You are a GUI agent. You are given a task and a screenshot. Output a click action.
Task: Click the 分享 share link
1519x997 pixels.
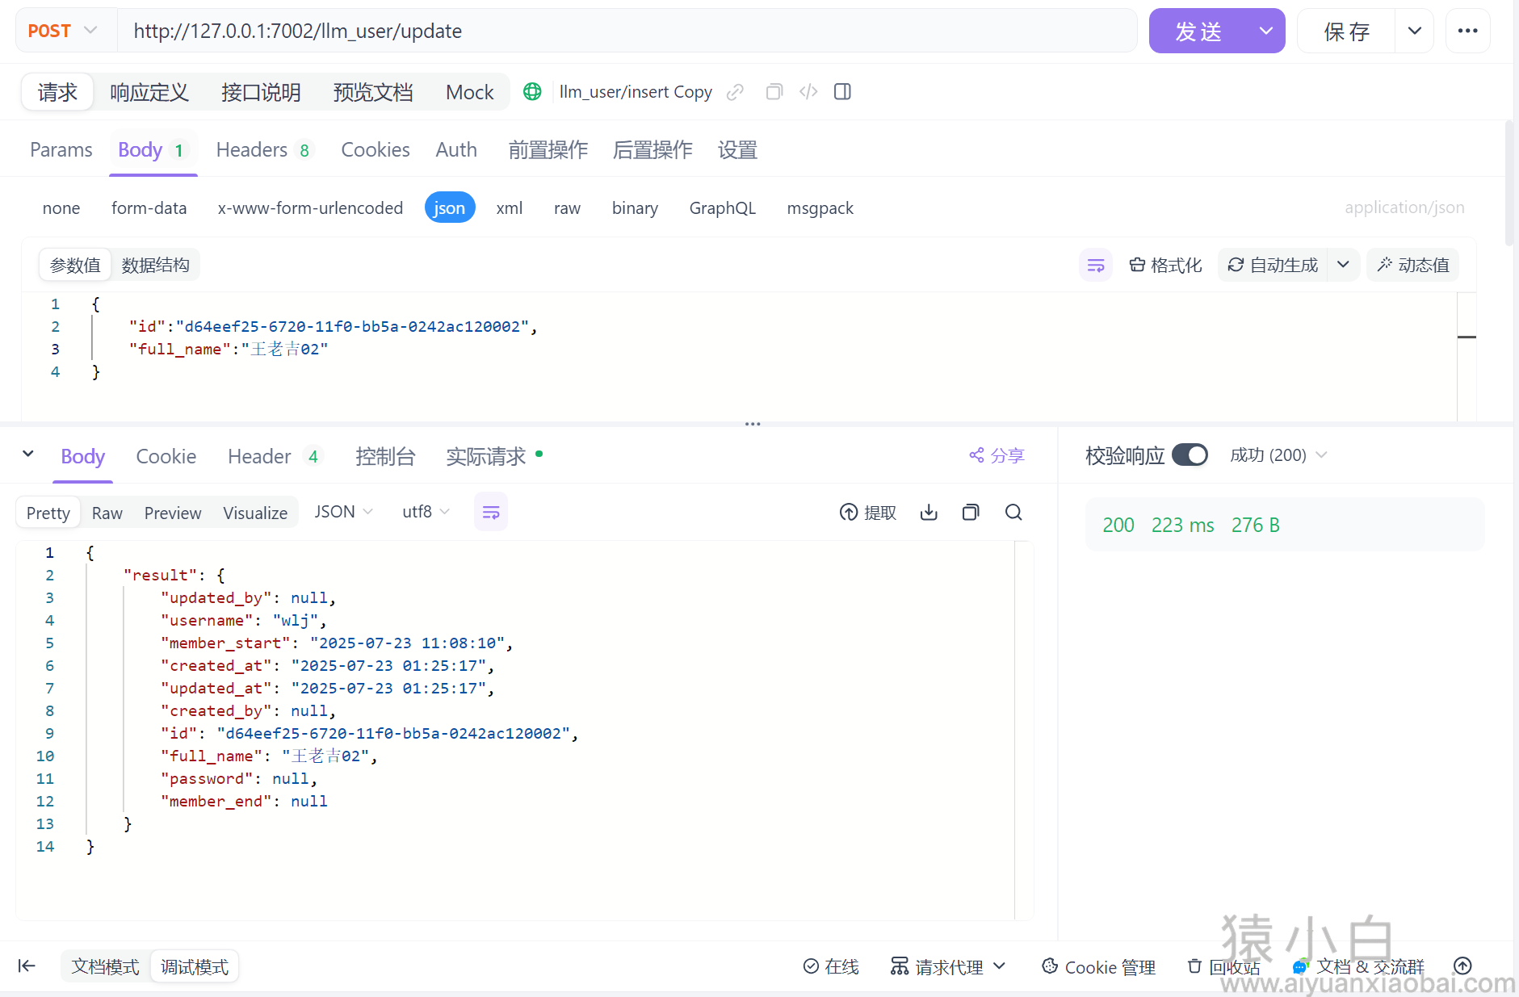coord(997,456)
